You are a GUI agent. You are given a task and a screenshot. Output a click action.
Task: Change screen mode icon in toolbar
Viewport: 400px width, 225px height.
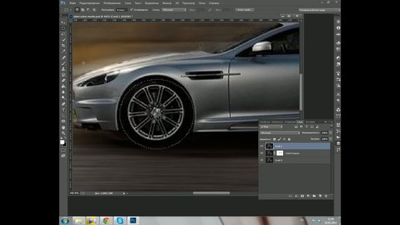(x=63, y=156)
